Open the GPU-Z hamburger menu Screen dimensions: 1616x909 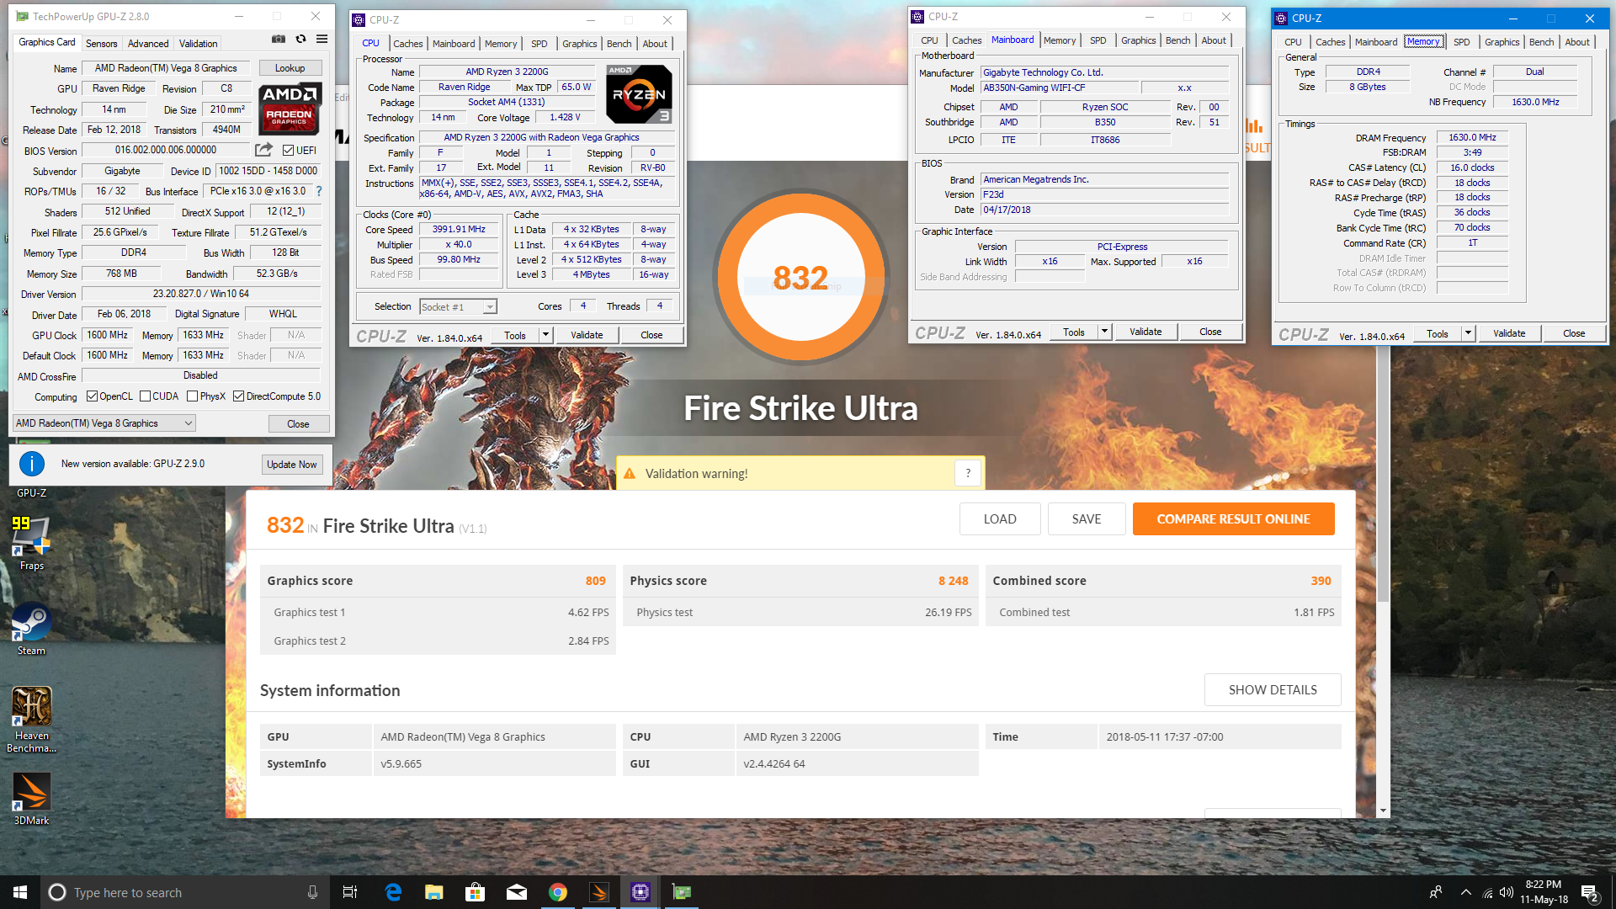[x=322, y=39]
